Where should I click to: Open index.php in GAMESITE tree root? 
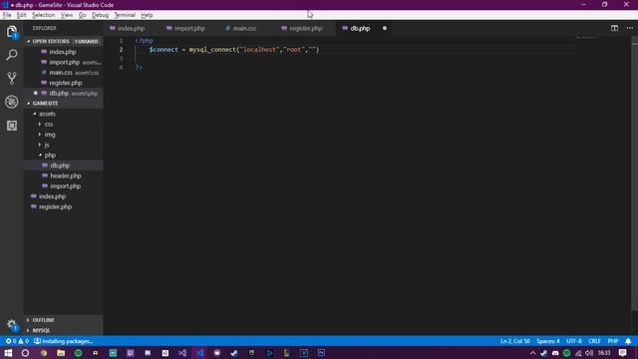(x=64, y=196)
